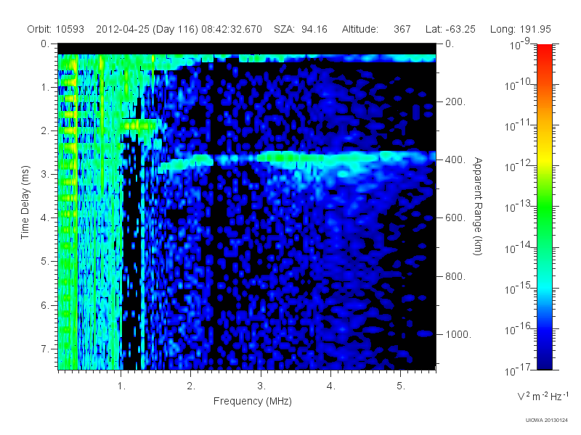Viewport: 581px width, 435px height.
Task: Click the 10^-11 colorbar tick label
Action: click(518, 125)
